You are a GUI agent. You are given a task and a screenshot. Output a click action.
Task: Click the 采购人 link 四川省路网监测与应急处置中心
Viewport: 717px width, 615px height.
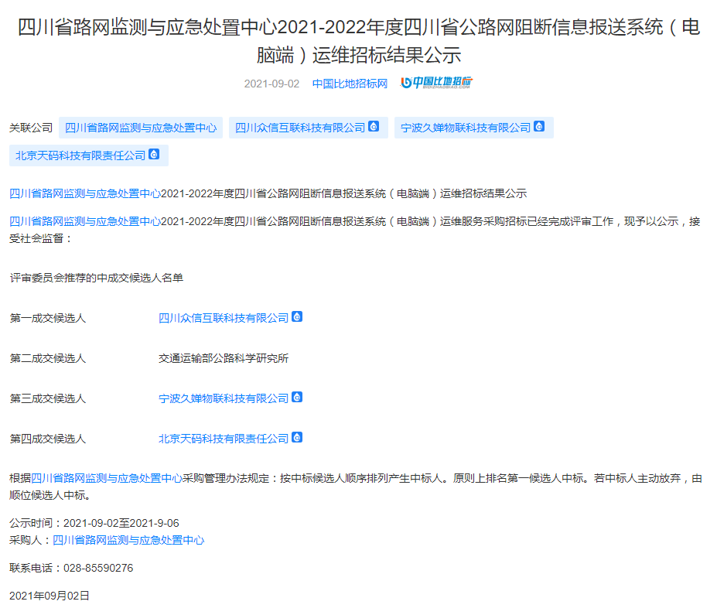click(x=128, y=540)
